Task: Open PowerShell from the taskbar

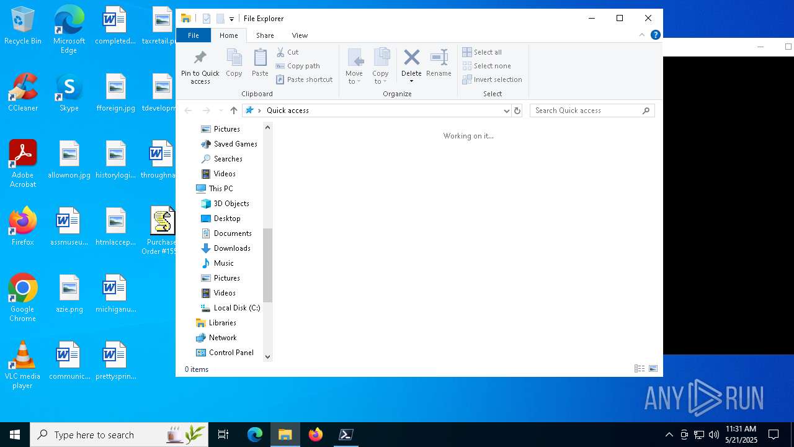Action: click(346, 435)
